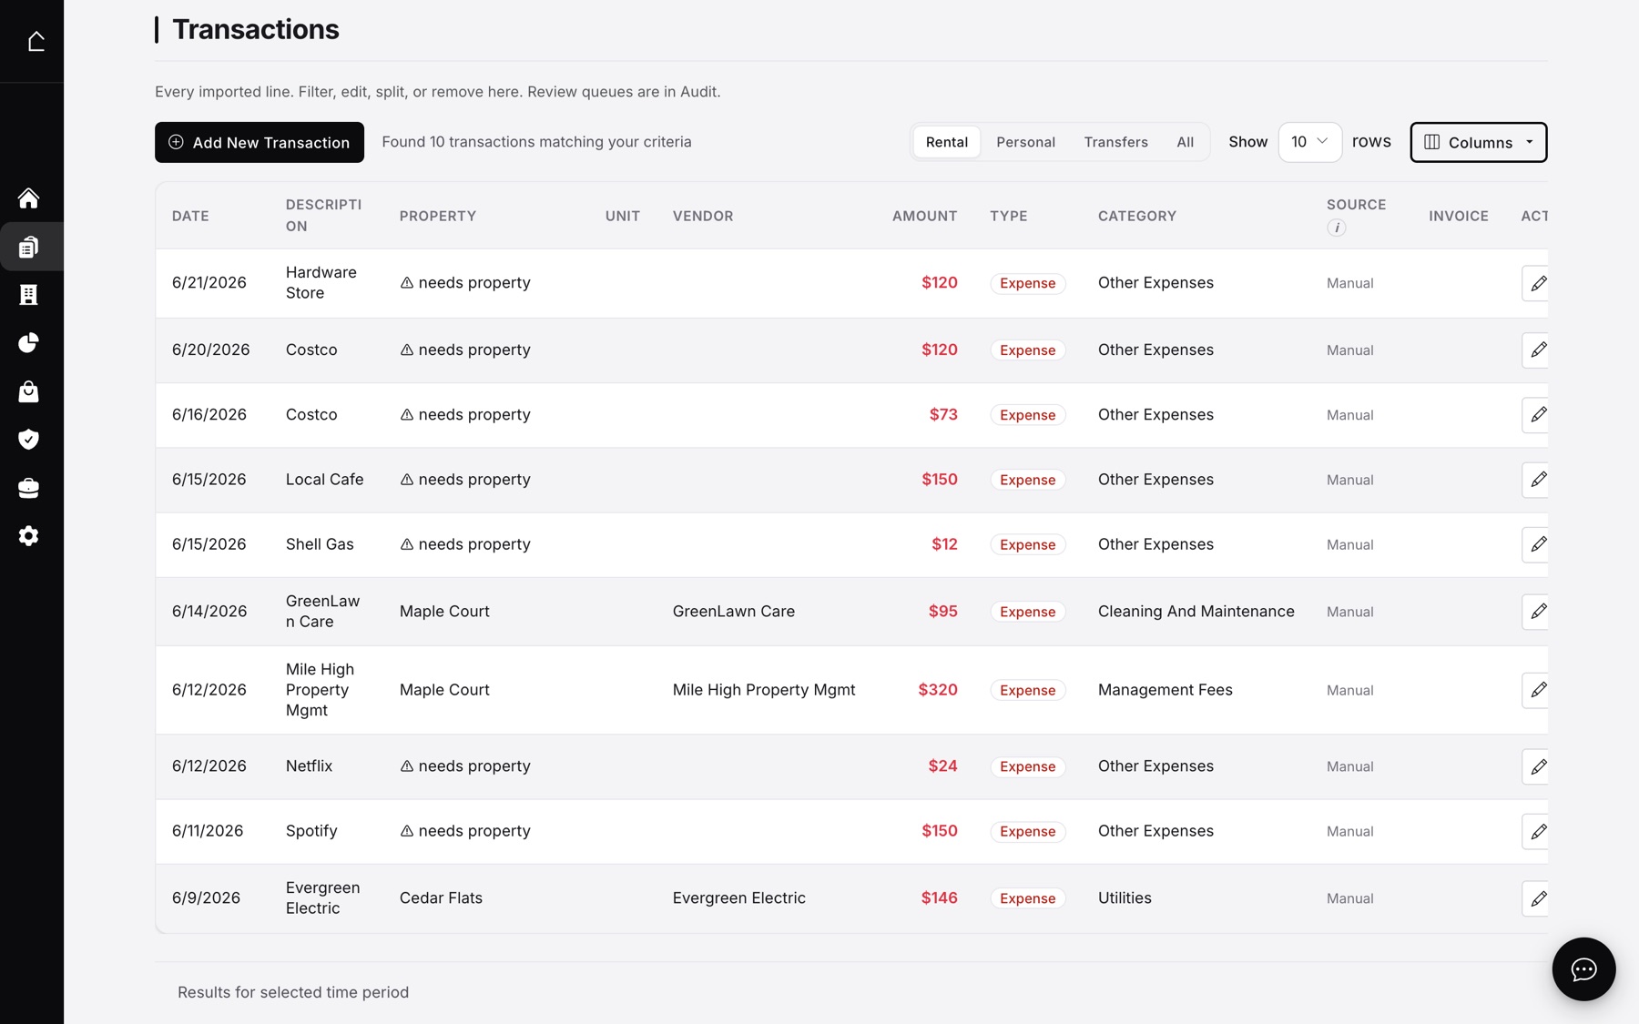Open the chat support bubble

tap(1583, 969)
